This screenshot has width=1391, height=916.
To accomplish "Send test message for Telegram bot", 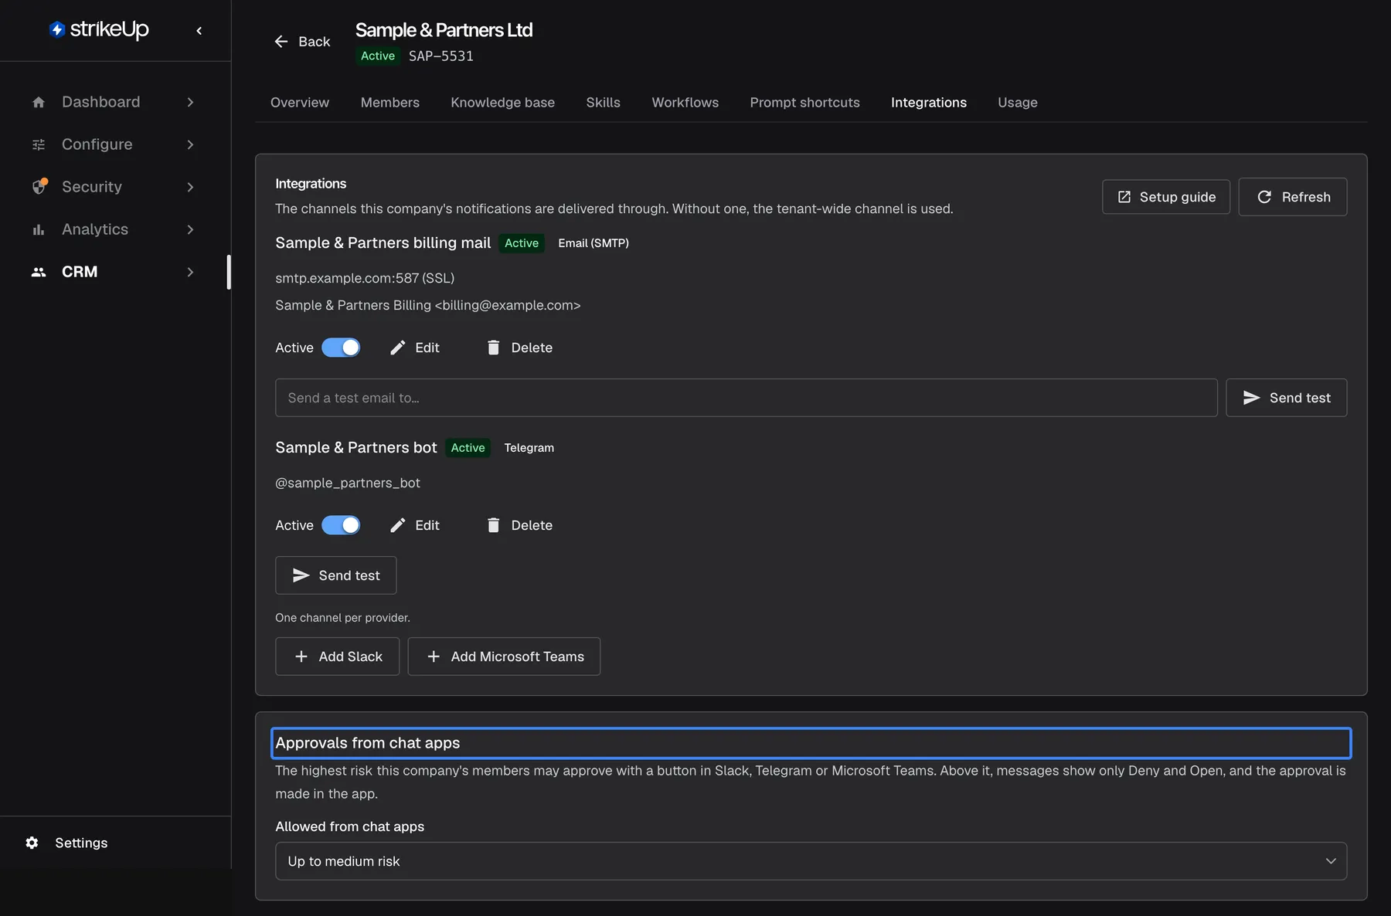I will pyautogui.click(x=336, y=575).
